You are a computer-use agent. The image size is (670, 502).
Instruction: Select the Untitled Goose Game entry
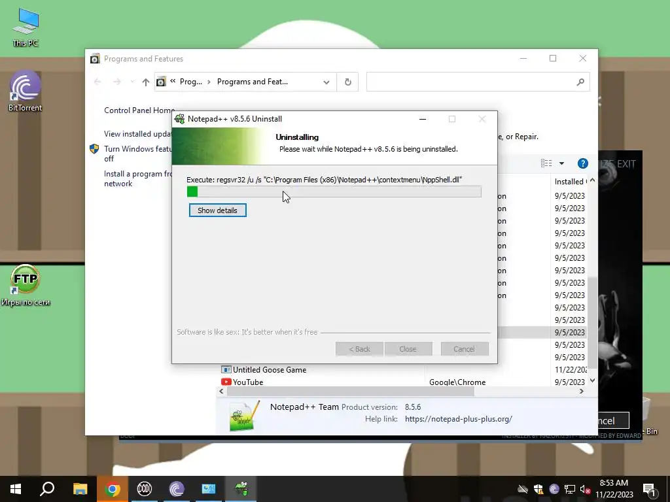click(270, 370)
